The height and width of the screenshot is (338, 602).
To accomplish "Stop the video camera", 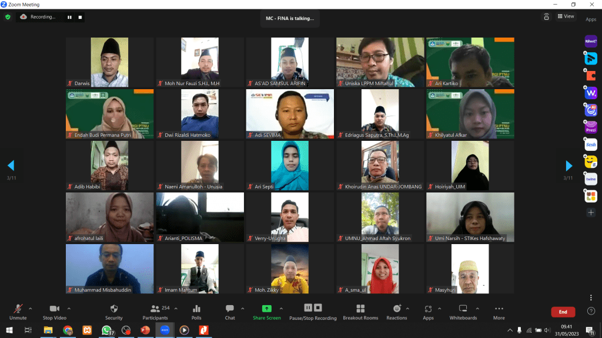I will (x=55, y=311).
